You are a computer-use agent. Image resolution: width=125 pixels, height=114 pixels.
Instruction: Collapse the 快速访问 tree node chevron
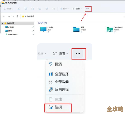click(2, 23)
